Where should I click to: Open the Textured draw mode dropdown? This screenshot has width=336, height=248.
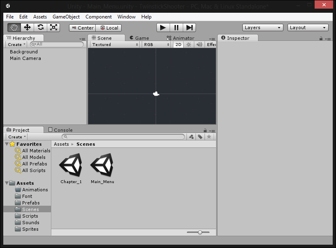[115, 44]
